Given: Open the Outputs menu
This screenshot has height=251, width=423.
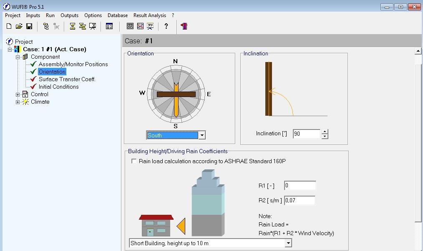Looking at the screenshot, I should [69, 15].
